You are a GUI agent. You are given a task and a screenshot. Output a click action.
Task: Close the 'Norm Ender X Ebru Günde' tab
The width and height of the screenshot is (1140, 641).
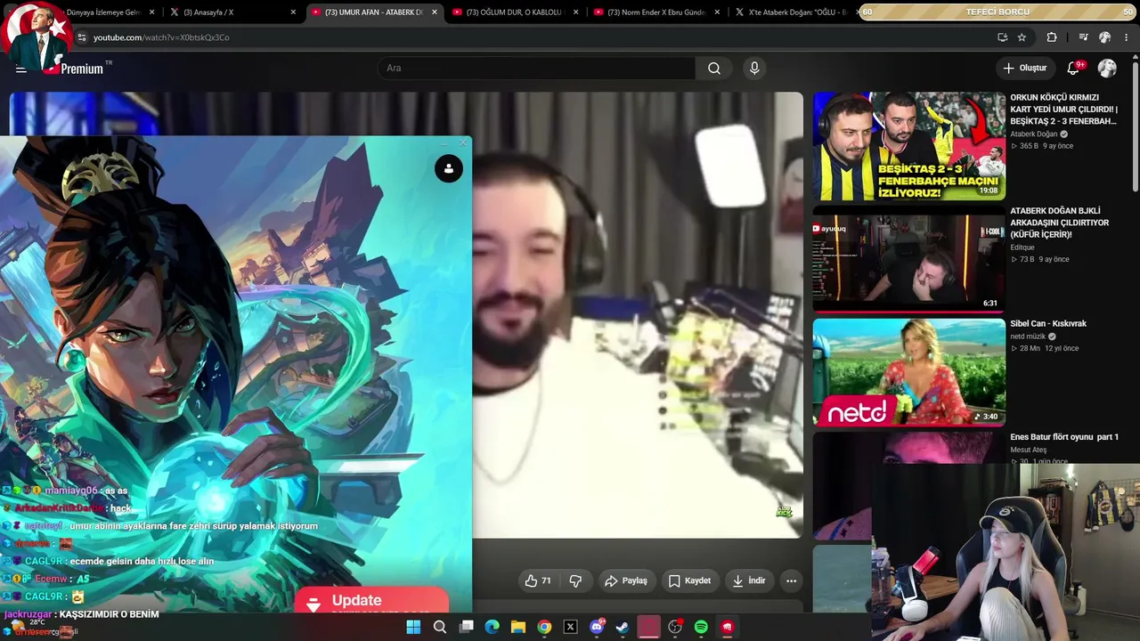pyautogui.click(x=717, y=12)
